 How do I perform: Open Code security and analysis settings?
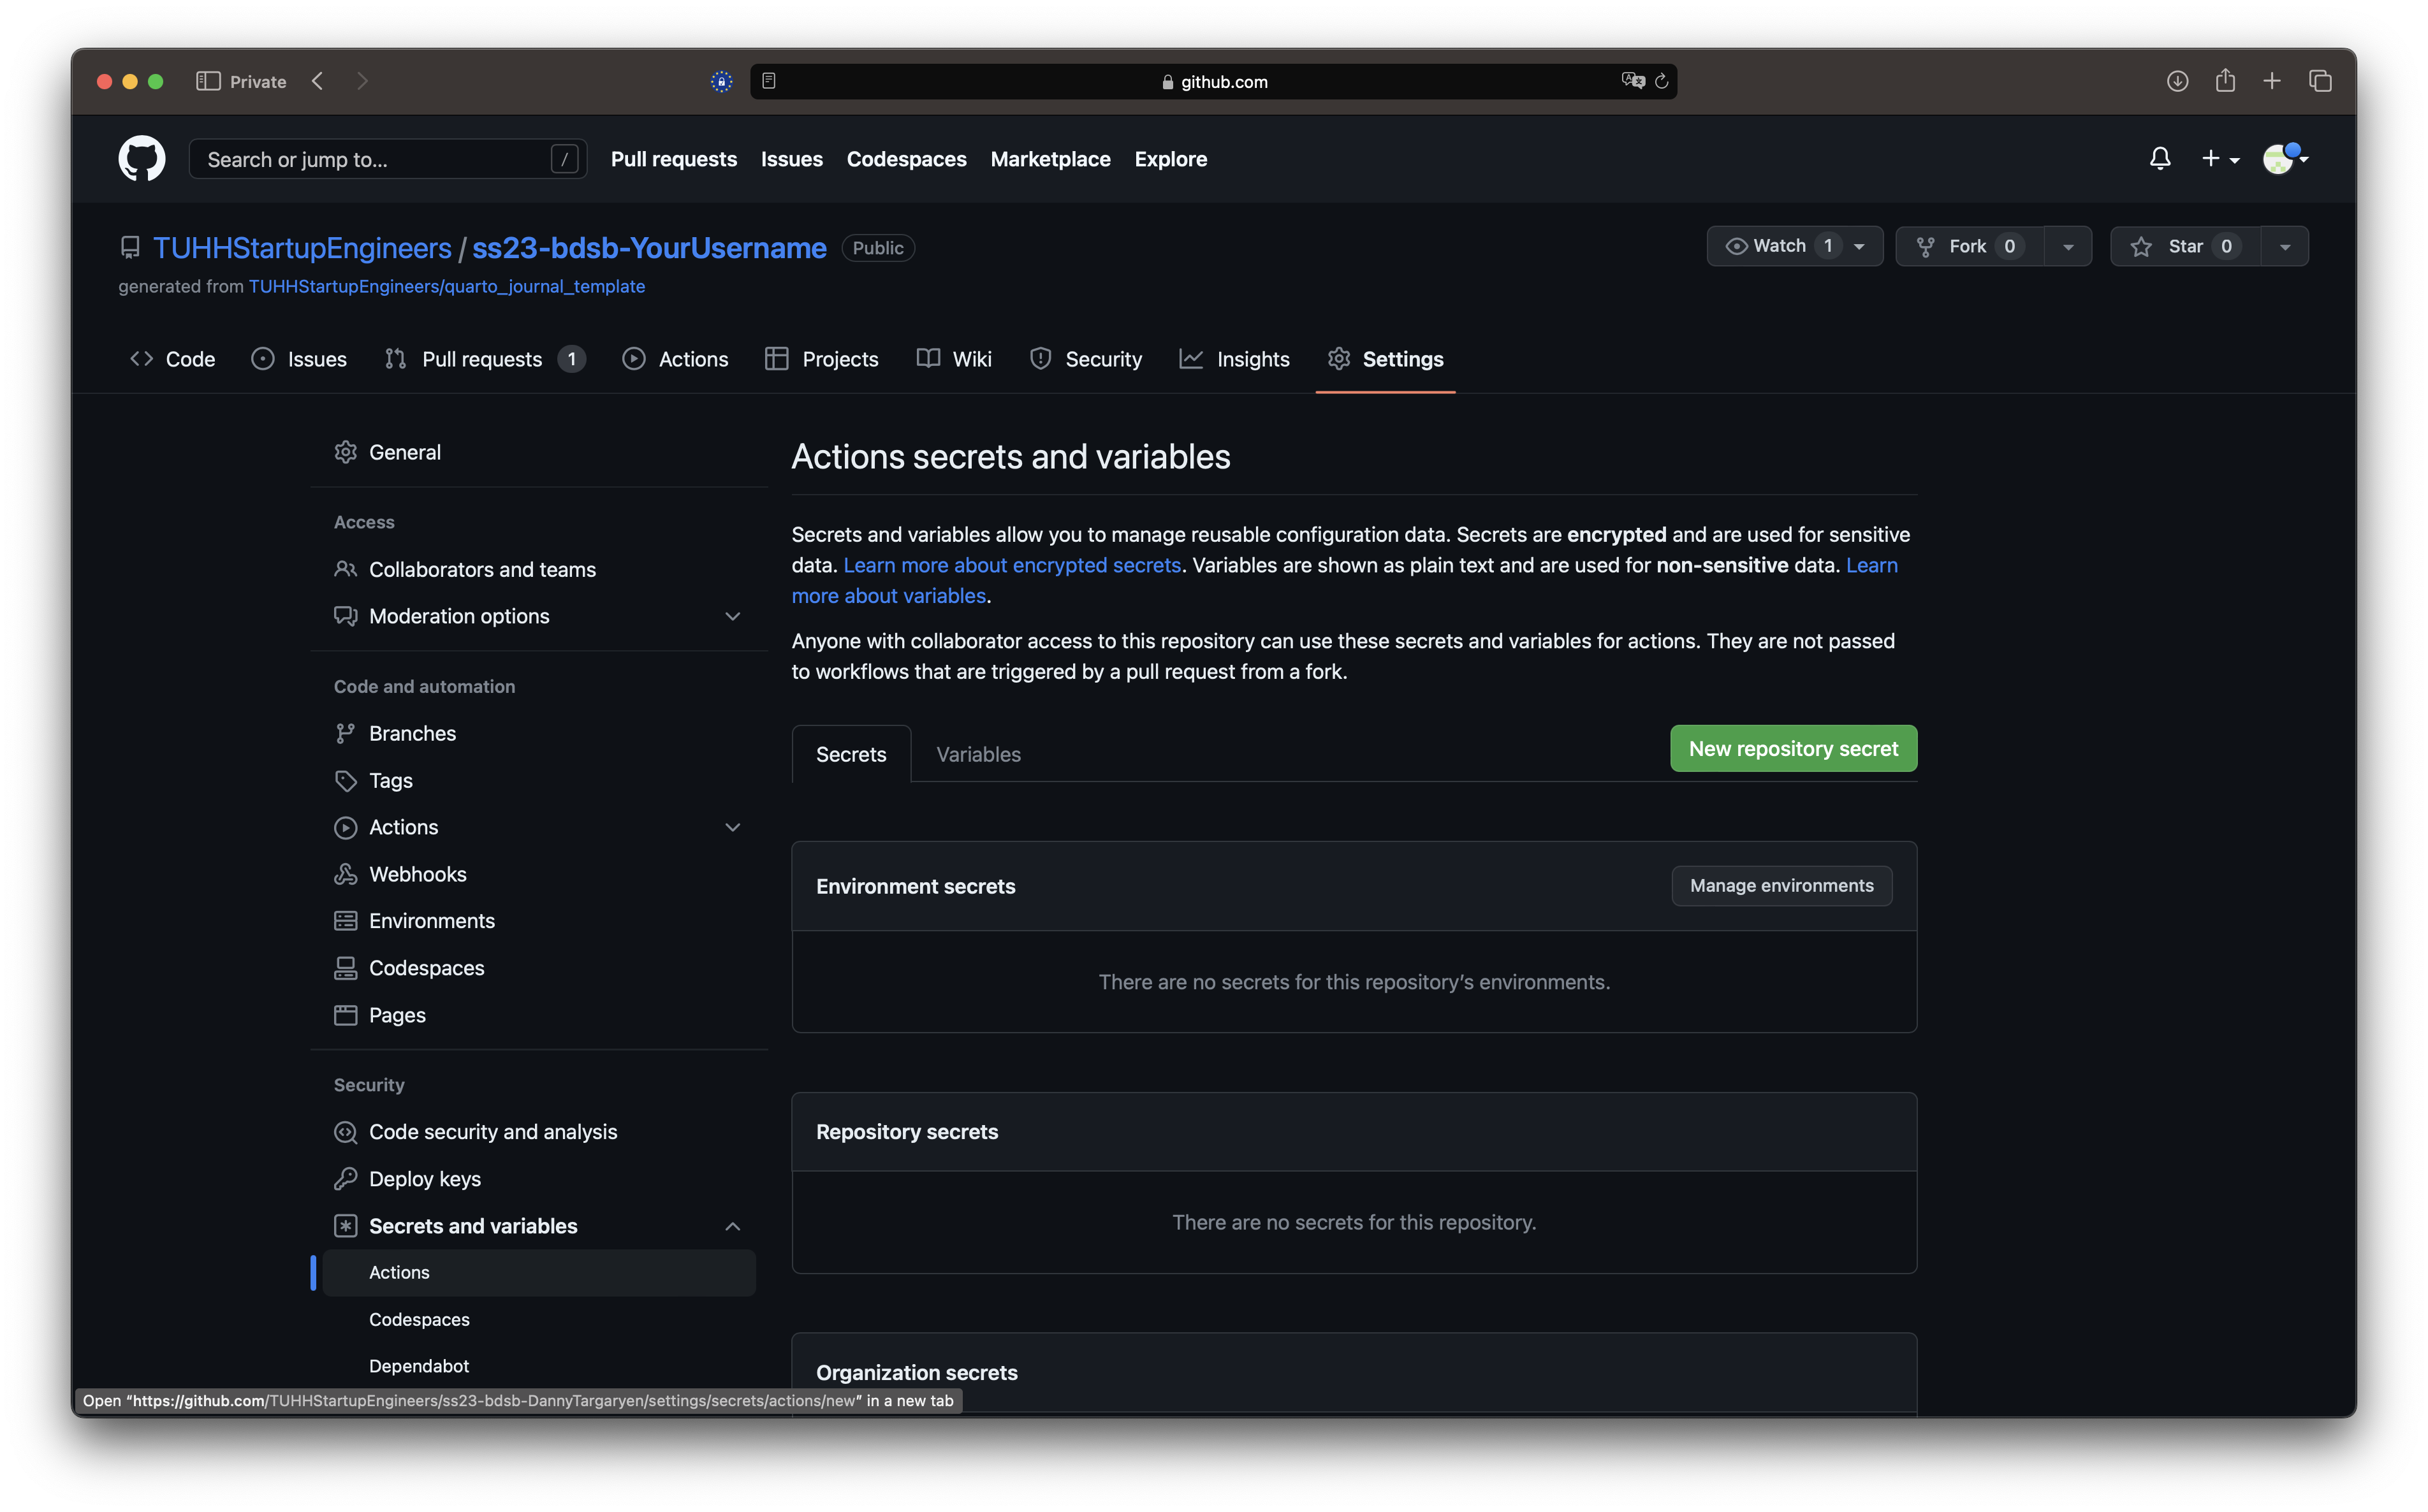539,1132
